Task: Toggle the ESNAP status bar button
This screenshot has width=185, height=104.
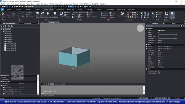Action: click(140, 98)
